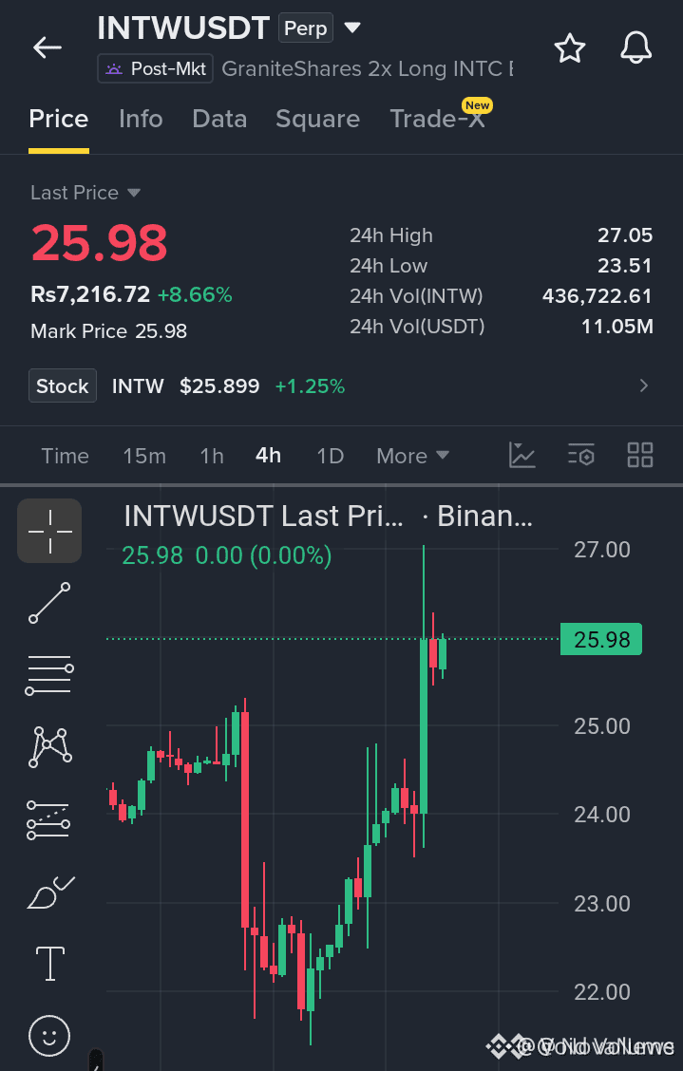Select the trend line drawing tool

point(49,602)
